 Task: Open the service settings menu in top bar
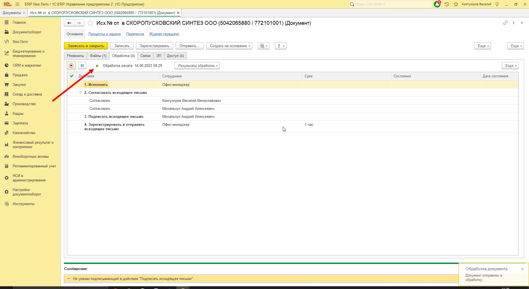tap(497, 4)
